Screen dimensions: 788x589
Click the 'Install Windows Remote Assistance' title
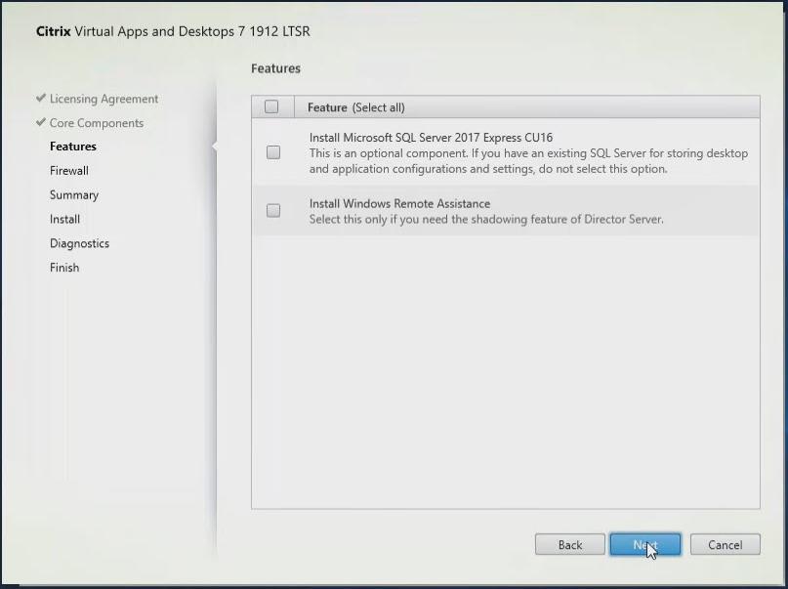[399, 203]
